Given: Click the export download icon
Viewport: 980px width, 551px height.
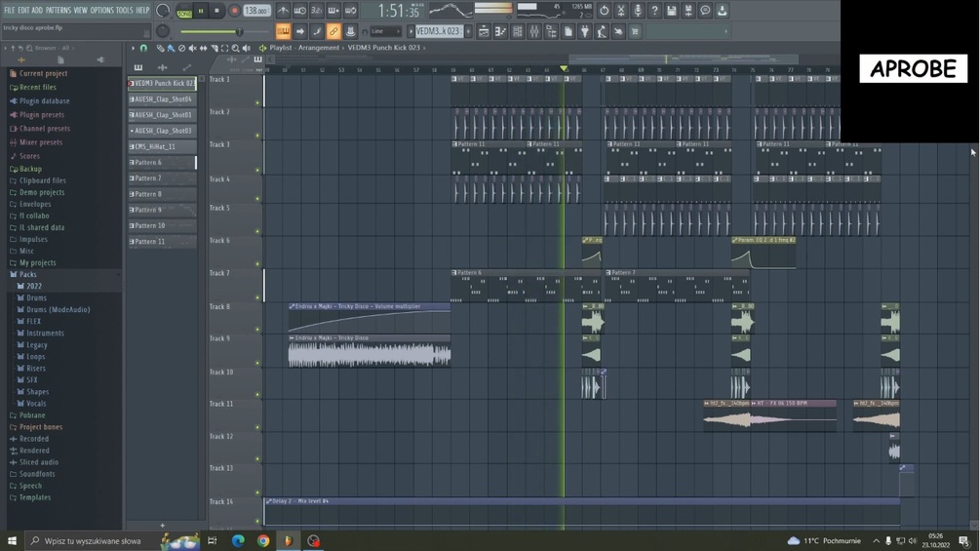Looking at the screenshot, I should [722, 11].
